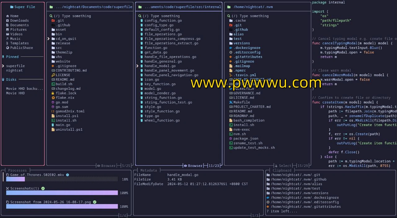Image resolution: width=397 pixels, height=218 pixels.
Task: Click the hand Select icon in .nvm panel footer
Action: click(276, 166)
